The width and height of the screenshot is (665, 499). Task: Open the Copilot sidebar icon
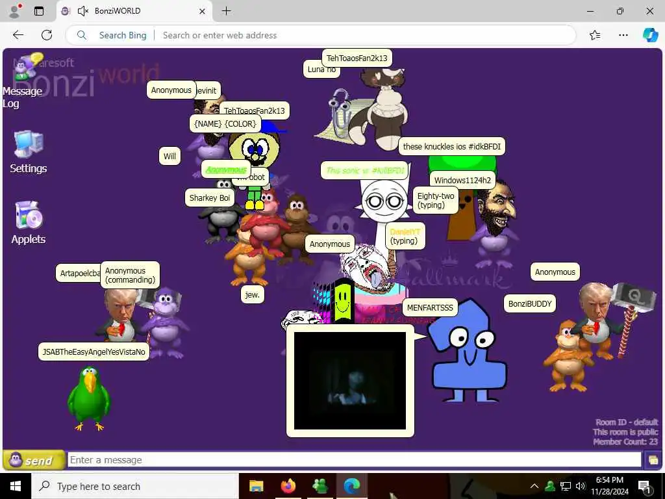650,35
